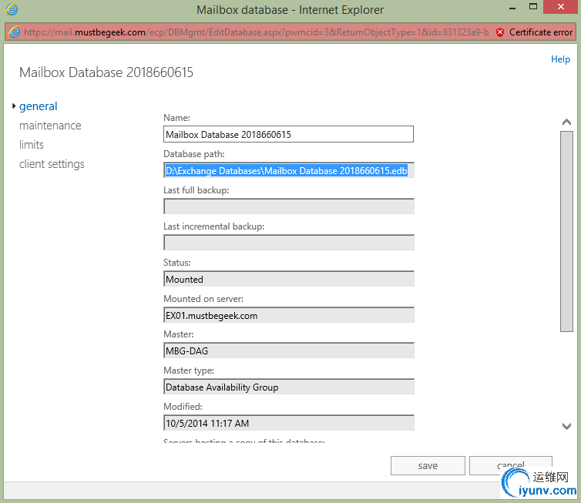Screen dimensions: 581x503
Task: Click the Internet Explorer logo in title bar
Action: 12,9
